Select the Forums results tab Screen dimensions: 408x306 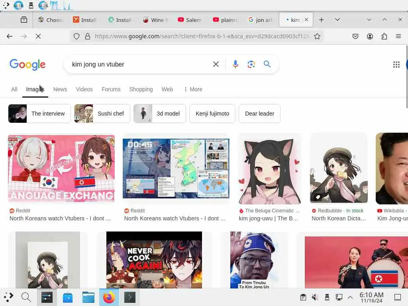111,89
